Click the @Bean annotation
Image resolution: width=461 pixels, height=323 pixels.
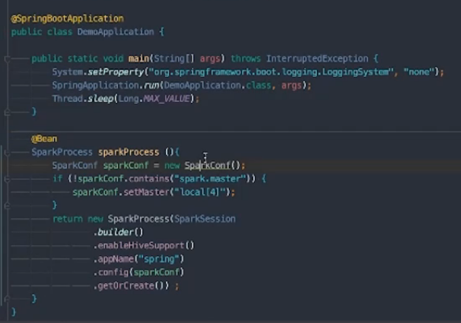pos(44,138)
